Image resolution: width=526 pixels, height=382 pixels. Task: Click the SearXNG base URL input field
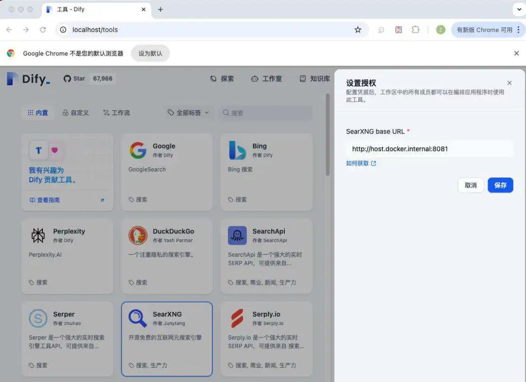(x=430, y=149)
